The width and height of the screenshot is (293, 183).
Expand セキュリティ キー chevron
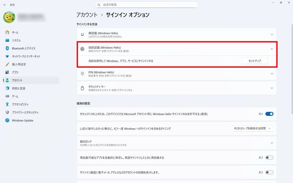pos(272,88)
